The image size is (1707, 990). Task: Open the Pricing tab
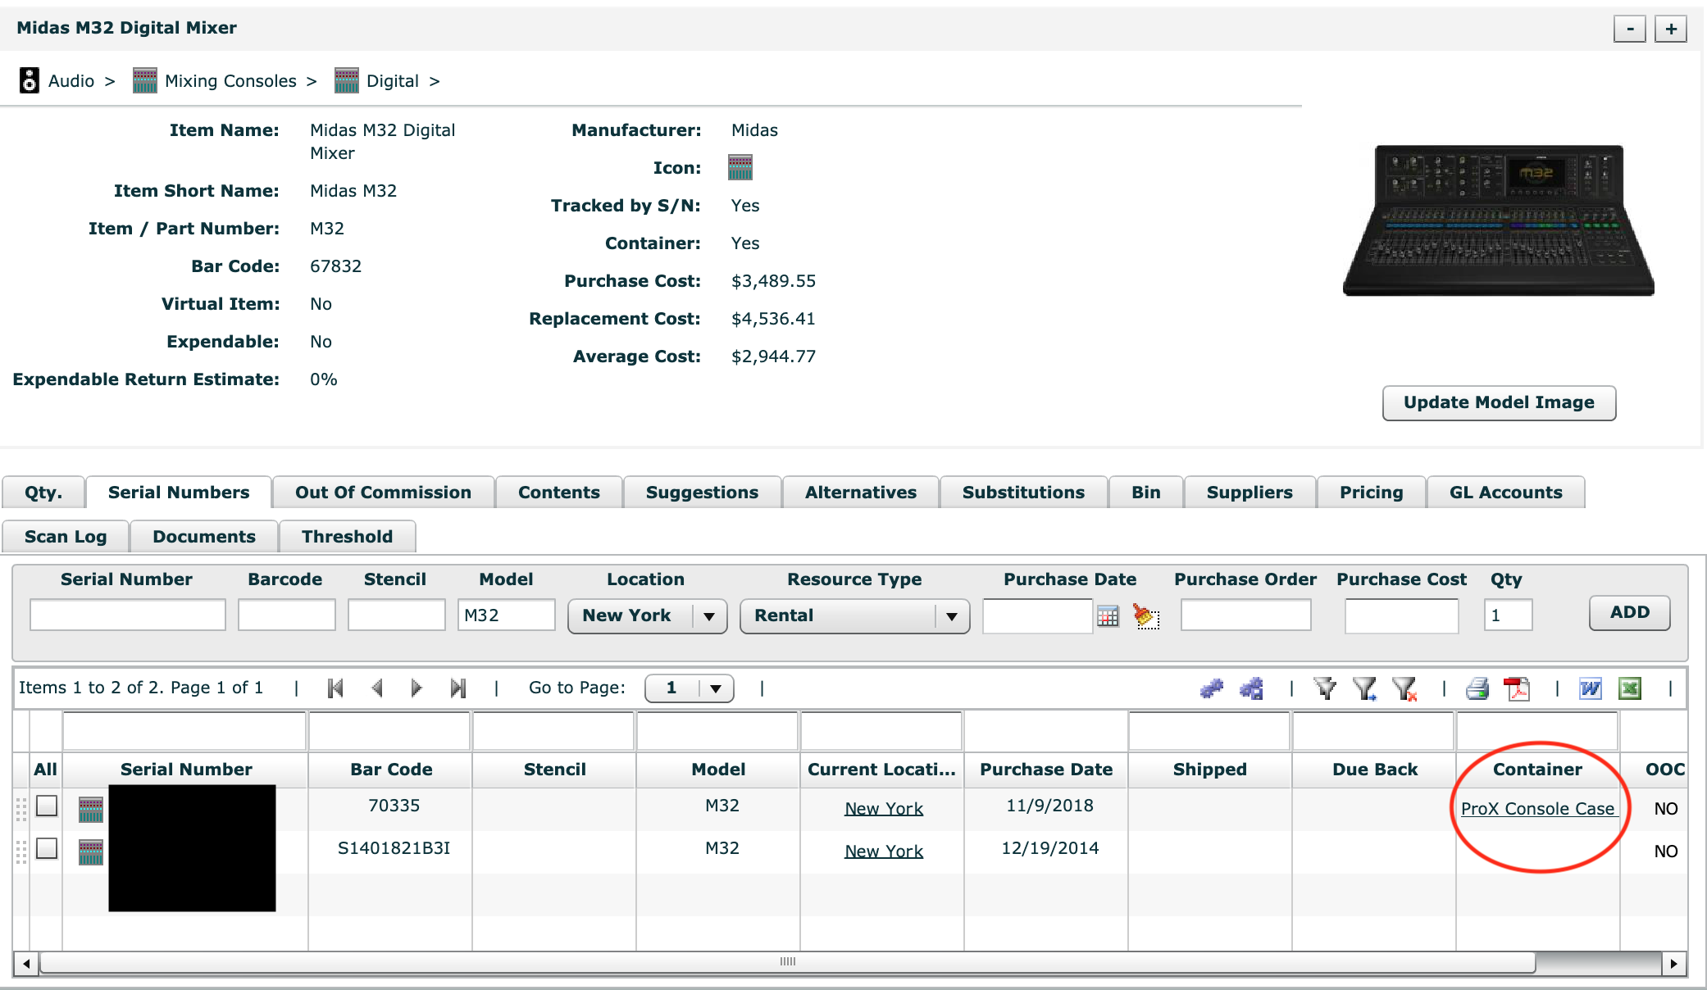tap(1371, 493)
